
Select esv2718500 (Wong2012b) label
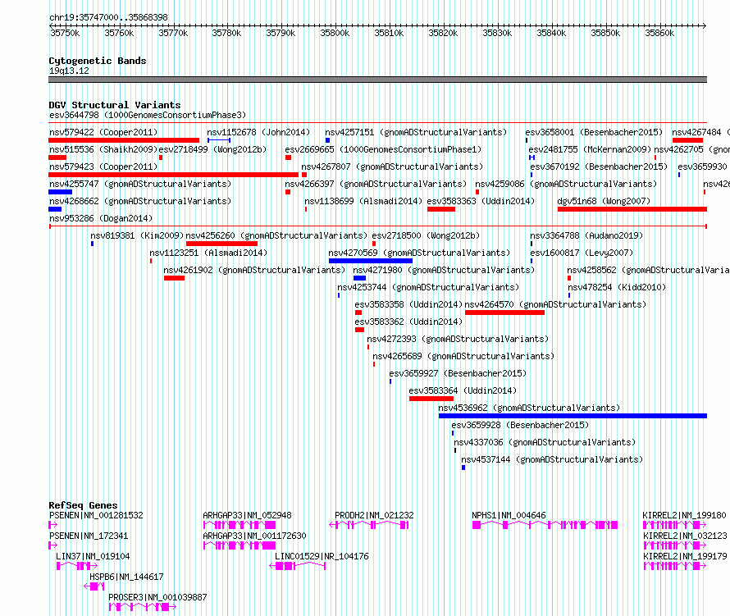426,235
